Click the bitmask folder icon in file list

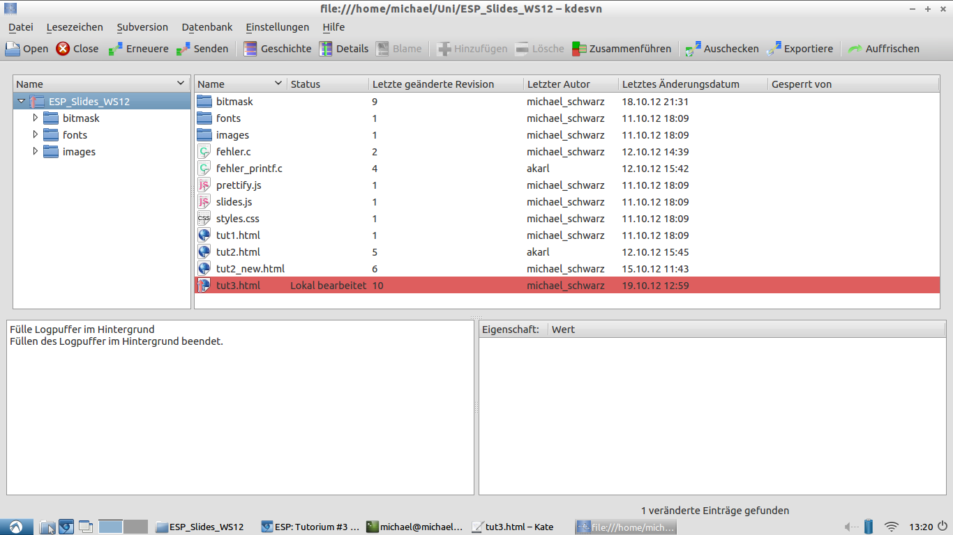(x=204, y=101)
